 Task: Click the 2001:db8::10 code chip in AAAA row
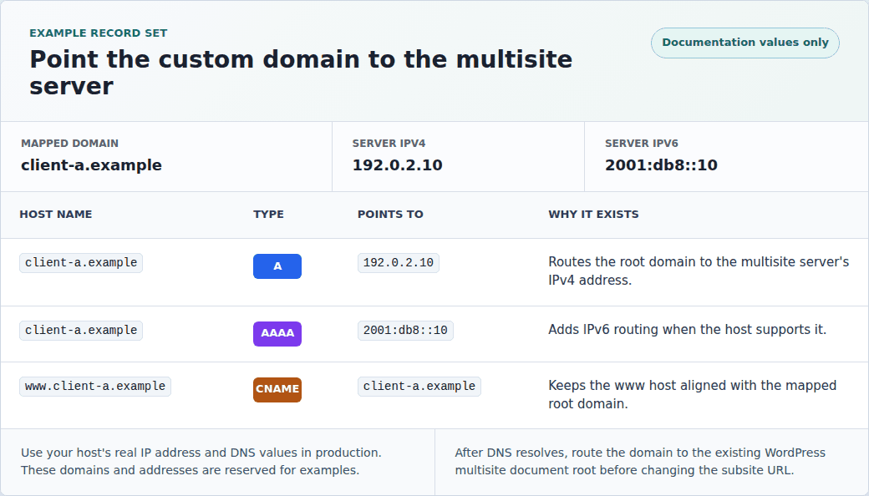point(405,331)
